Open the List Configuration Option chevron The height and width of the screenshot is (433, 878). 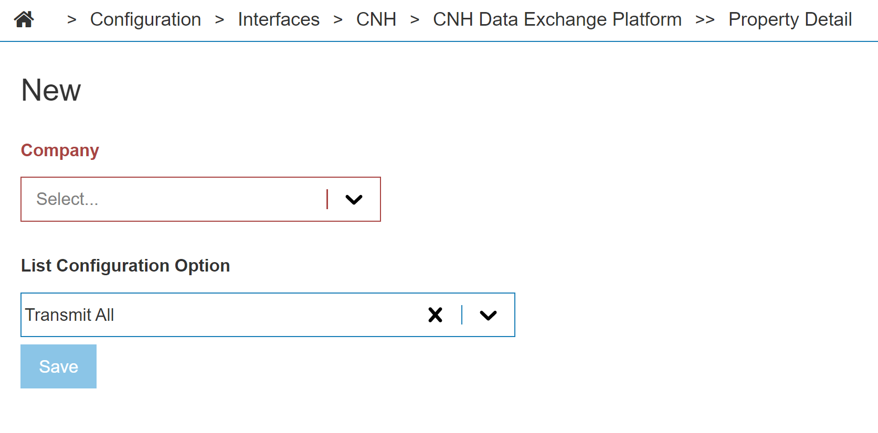pos(488,315)
